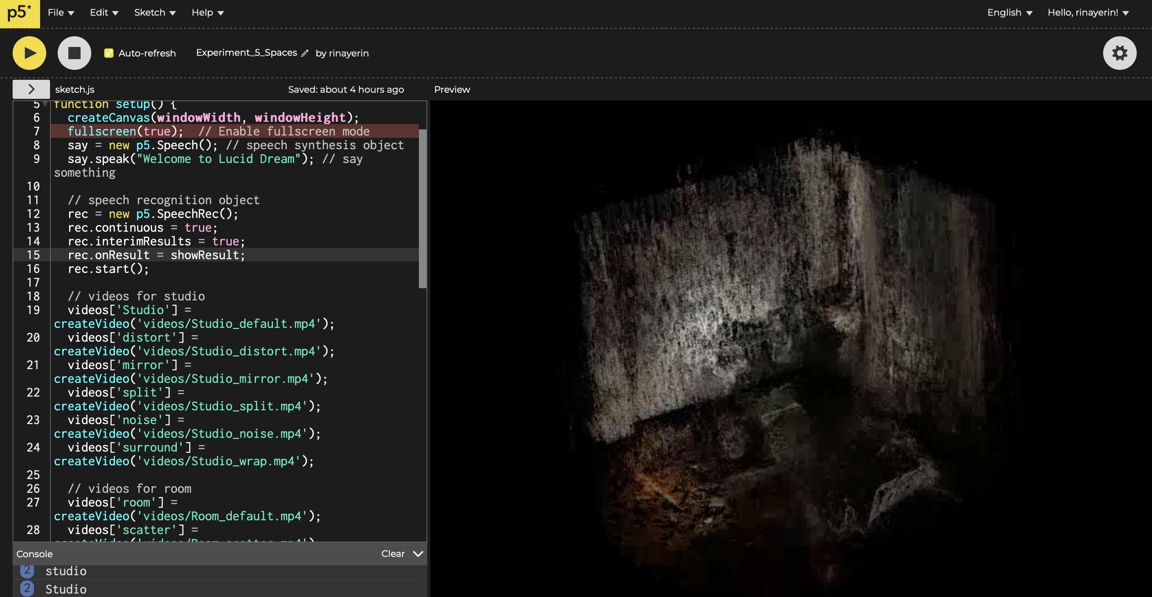Screen dimensions: 1152x597
Task: Open the File menu
Action: click(61, 13)
